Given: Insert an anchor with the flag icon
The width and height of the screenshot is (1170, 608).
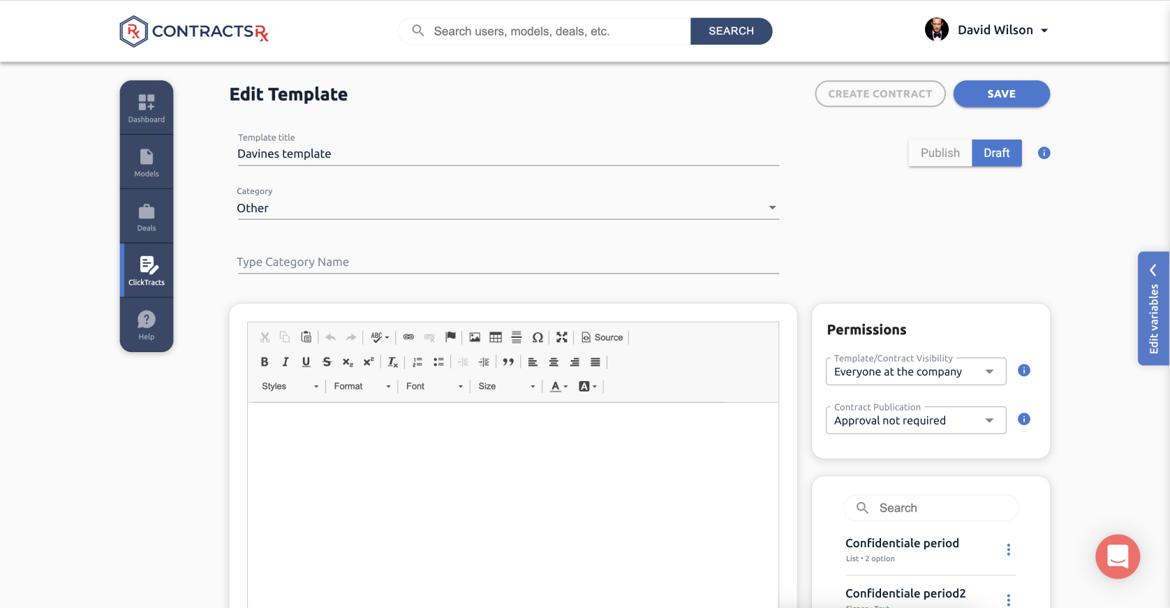Looking at the screenshot, I should 450,337.
